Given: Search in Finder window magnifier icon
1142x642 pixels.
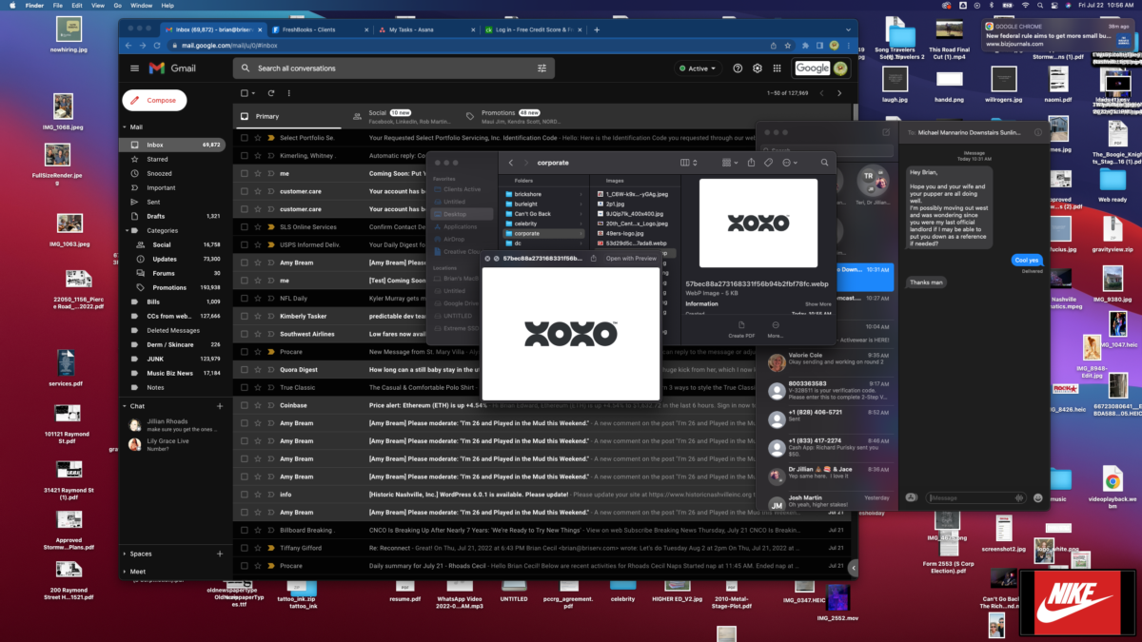Looking at the screenshot, I should click(825, 163).
